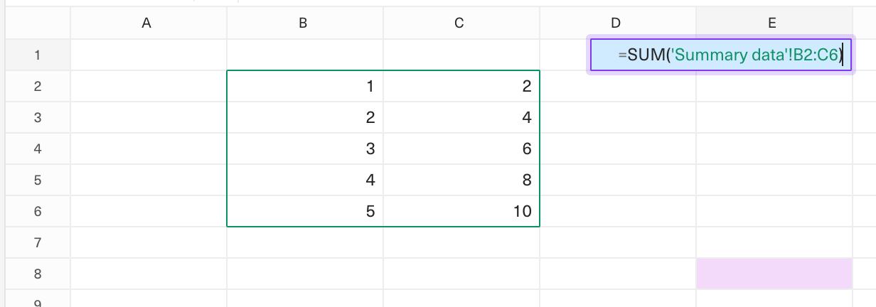Click cell C3 containing 4
Viewport: 876px width, 307px height.
pyautogui.click(x=461, y=117)
